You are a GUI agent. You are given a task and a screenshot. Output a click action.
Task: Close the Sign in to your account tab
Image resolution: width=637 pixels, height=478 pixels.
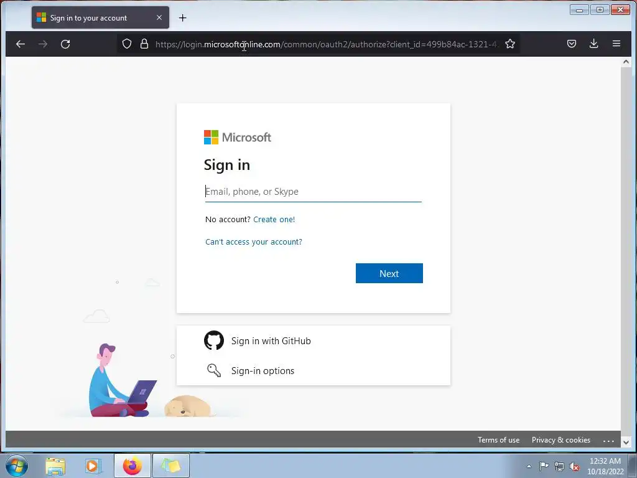tap(159, 18)
